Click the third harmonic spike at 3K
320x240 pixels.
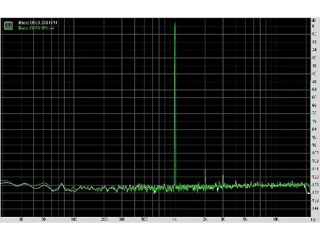[223, 180]
